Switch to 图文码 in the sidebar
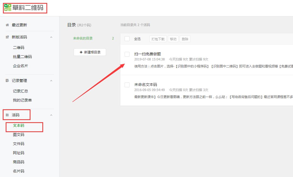 point(18,135)
